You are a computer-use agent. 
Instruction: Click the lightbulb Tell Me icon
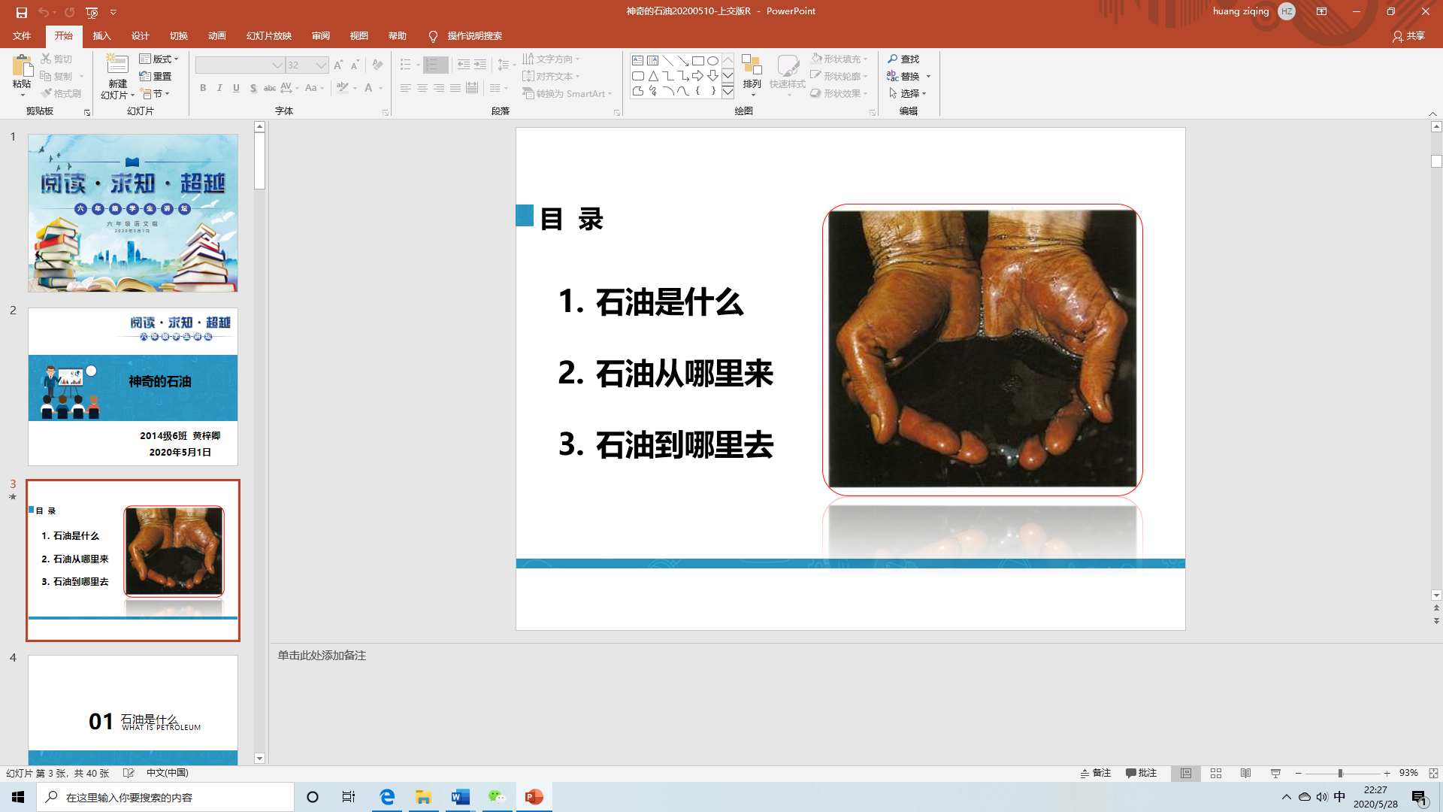433,36
